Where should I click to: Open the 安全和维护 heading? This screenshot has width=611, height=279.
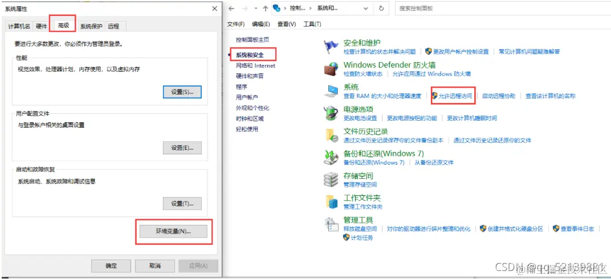[362, 43]
